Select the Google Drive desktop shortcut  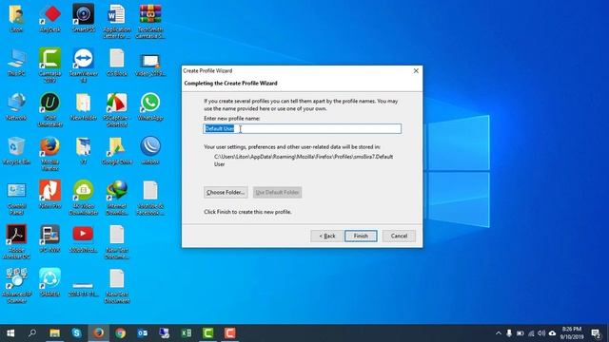click(116, 151)
